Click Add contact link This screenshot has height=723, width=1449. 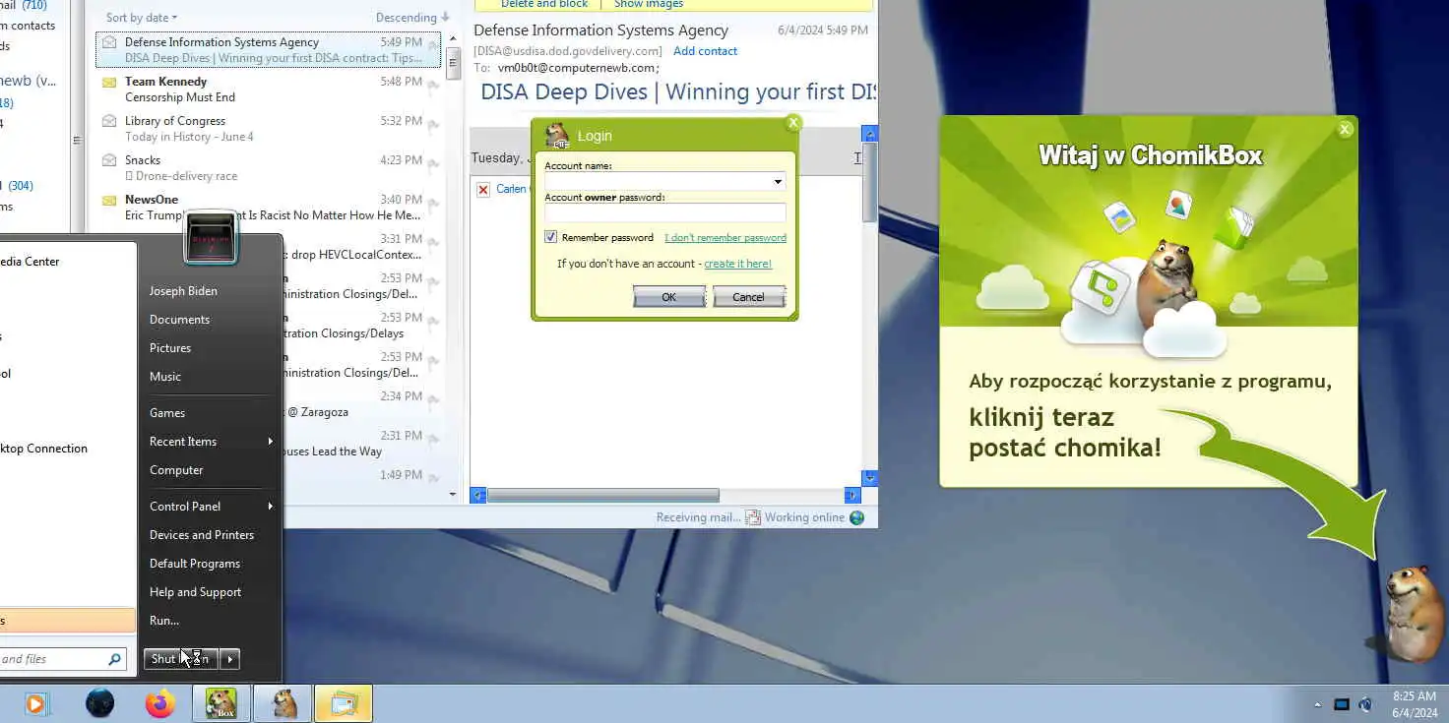pyautogui.click(x=705, y=51)
